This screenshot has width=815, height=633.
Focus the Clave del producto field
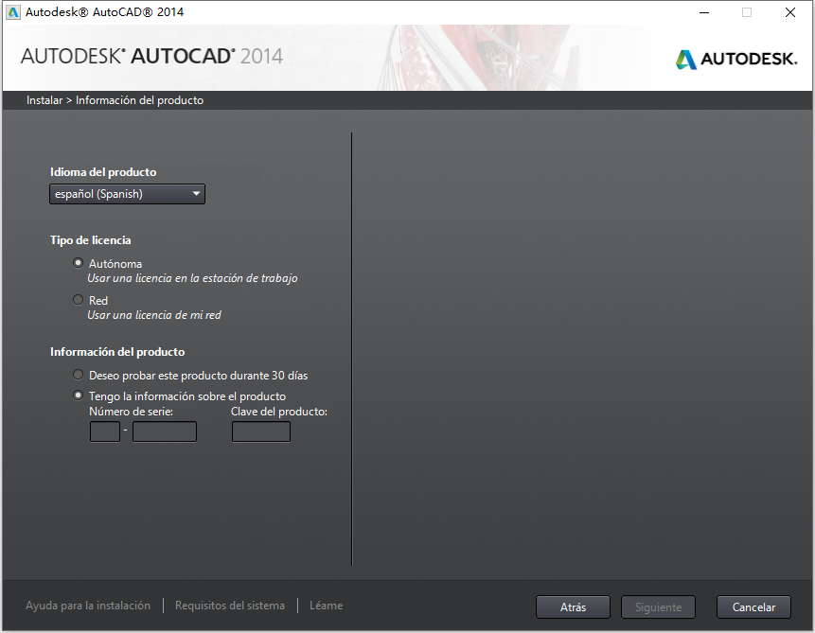[x=261, y=431]
